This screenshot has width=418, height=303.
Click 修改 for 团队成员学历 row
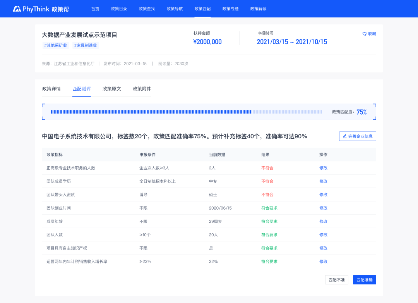coord(323,181)
